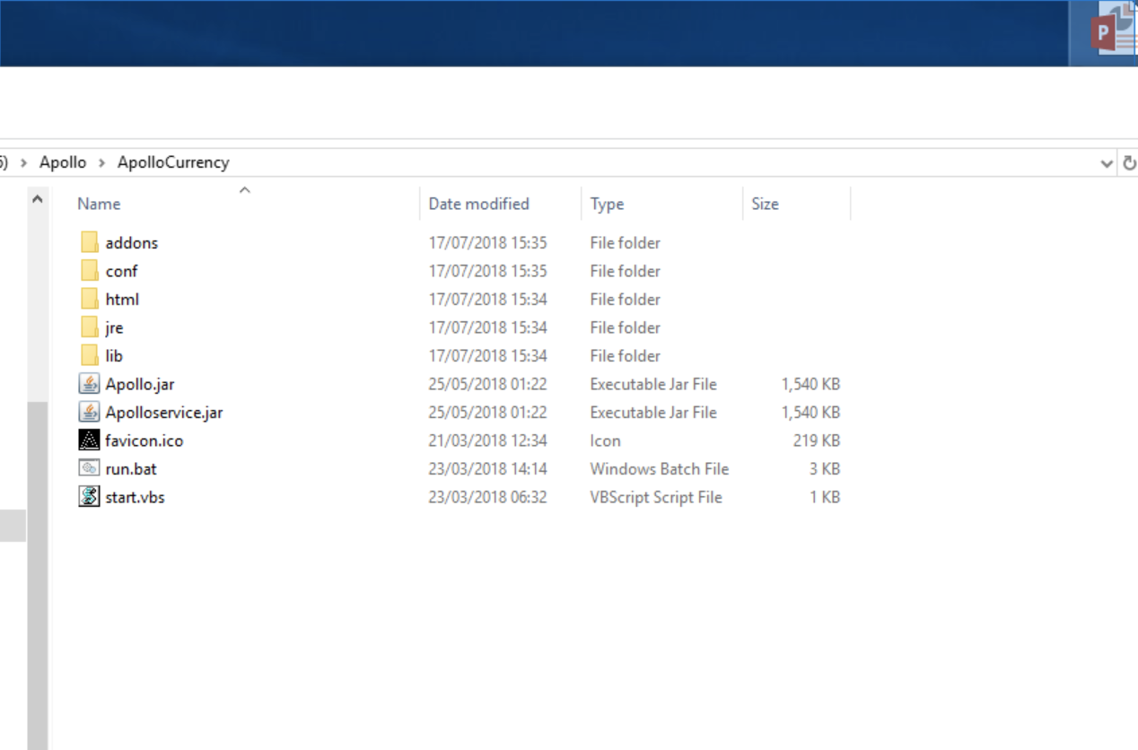Viewport: 1138px width, 750px height.
Task: Click the ApolloCurrency breadcrumb segment
Action: [173, 162]
